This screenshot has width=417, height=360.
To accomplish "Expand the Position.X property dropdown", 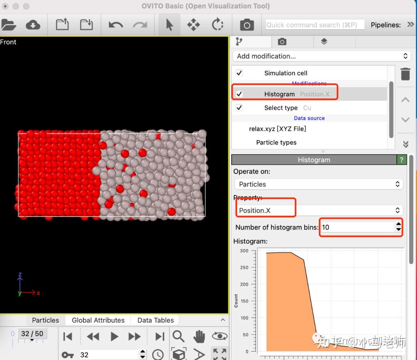I will (x=319, y=211).
